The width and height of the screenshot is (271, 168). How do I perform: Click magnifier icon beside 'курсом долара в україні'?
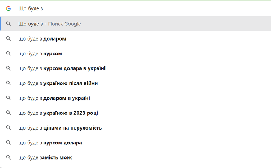tap(8, 68)
